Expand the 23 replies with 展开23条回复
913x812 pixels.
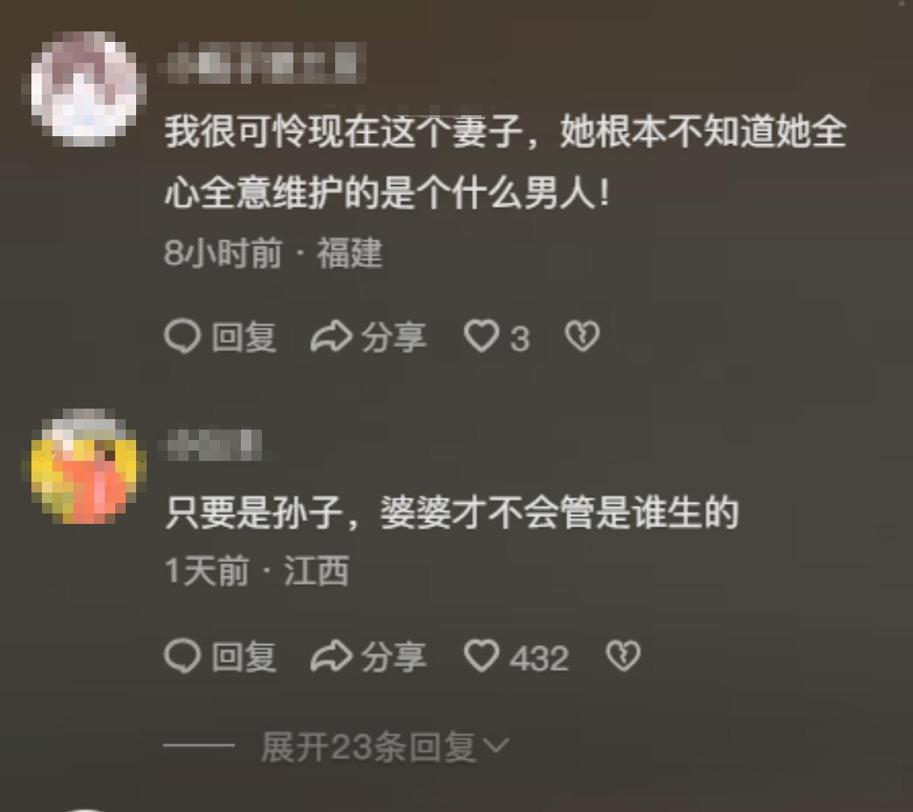[x=368, y=747]
